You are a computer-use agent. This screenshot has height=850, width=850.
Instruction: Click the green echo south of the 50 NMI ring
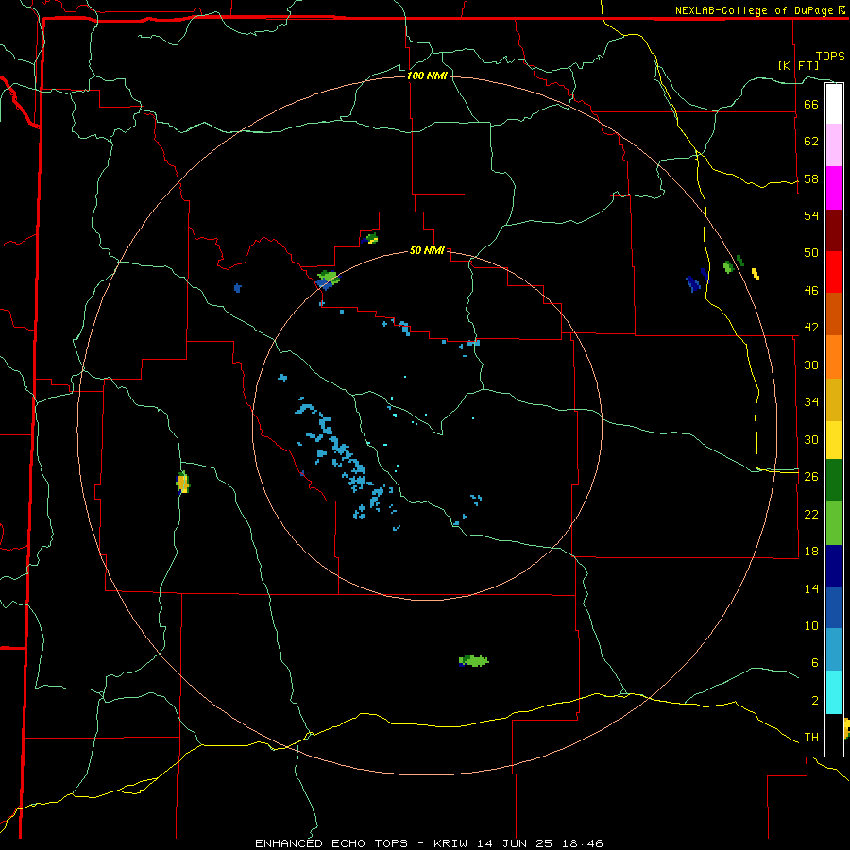(x=473, y=660)
